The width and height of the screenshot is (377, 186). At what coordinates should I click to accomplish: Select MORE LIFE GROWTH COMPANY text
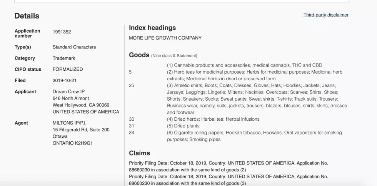tap(165, 38)
